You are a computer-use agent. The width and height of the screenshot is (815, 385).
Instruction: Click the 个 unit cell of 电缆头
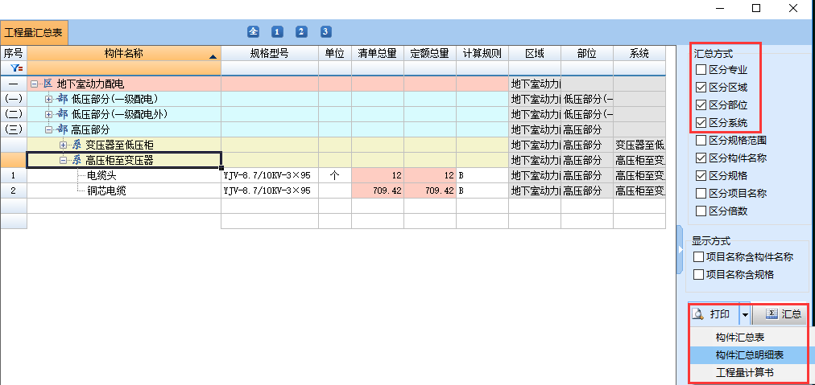[335, 175]
